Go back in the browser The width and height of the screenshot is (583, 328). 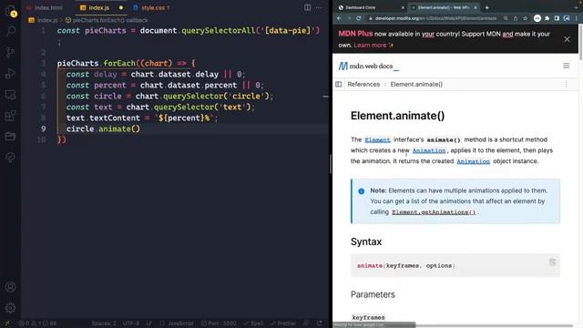pos(339,18)
